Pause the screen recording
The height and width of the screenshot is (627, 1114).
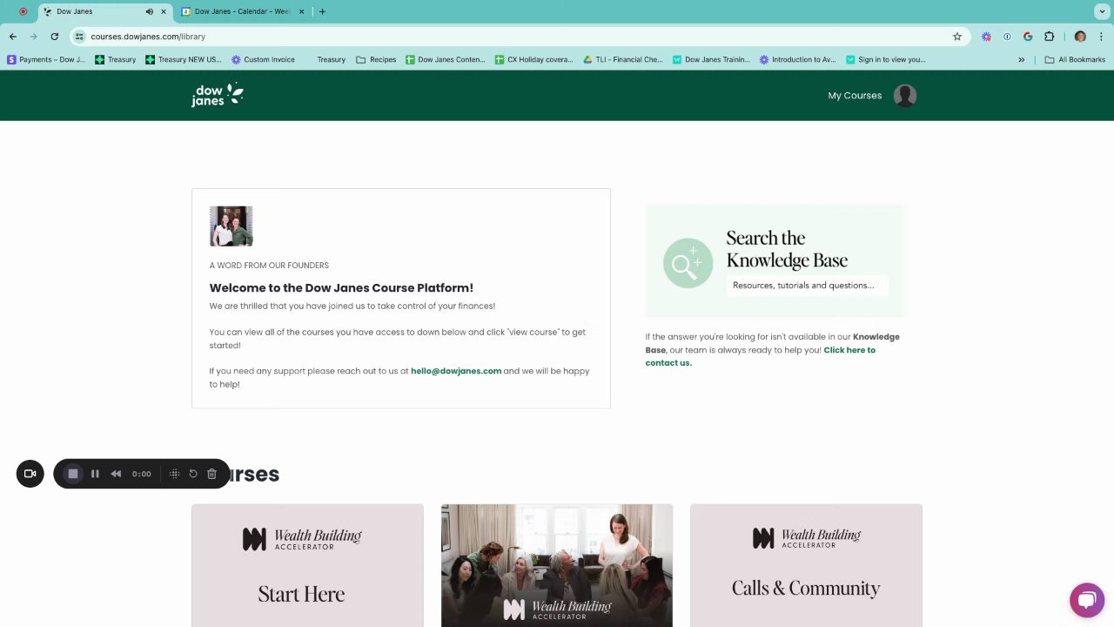pyautogui.click(x=95, y=474)
